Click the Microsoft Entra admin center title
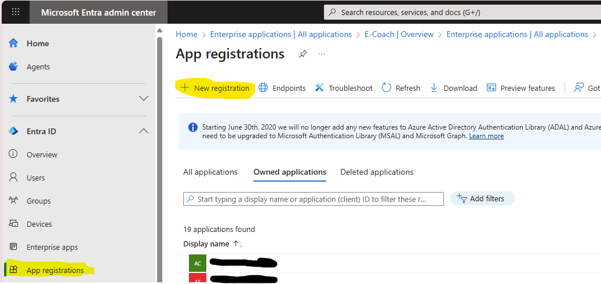Screen dimensions: 601x284 click(99, 12)
